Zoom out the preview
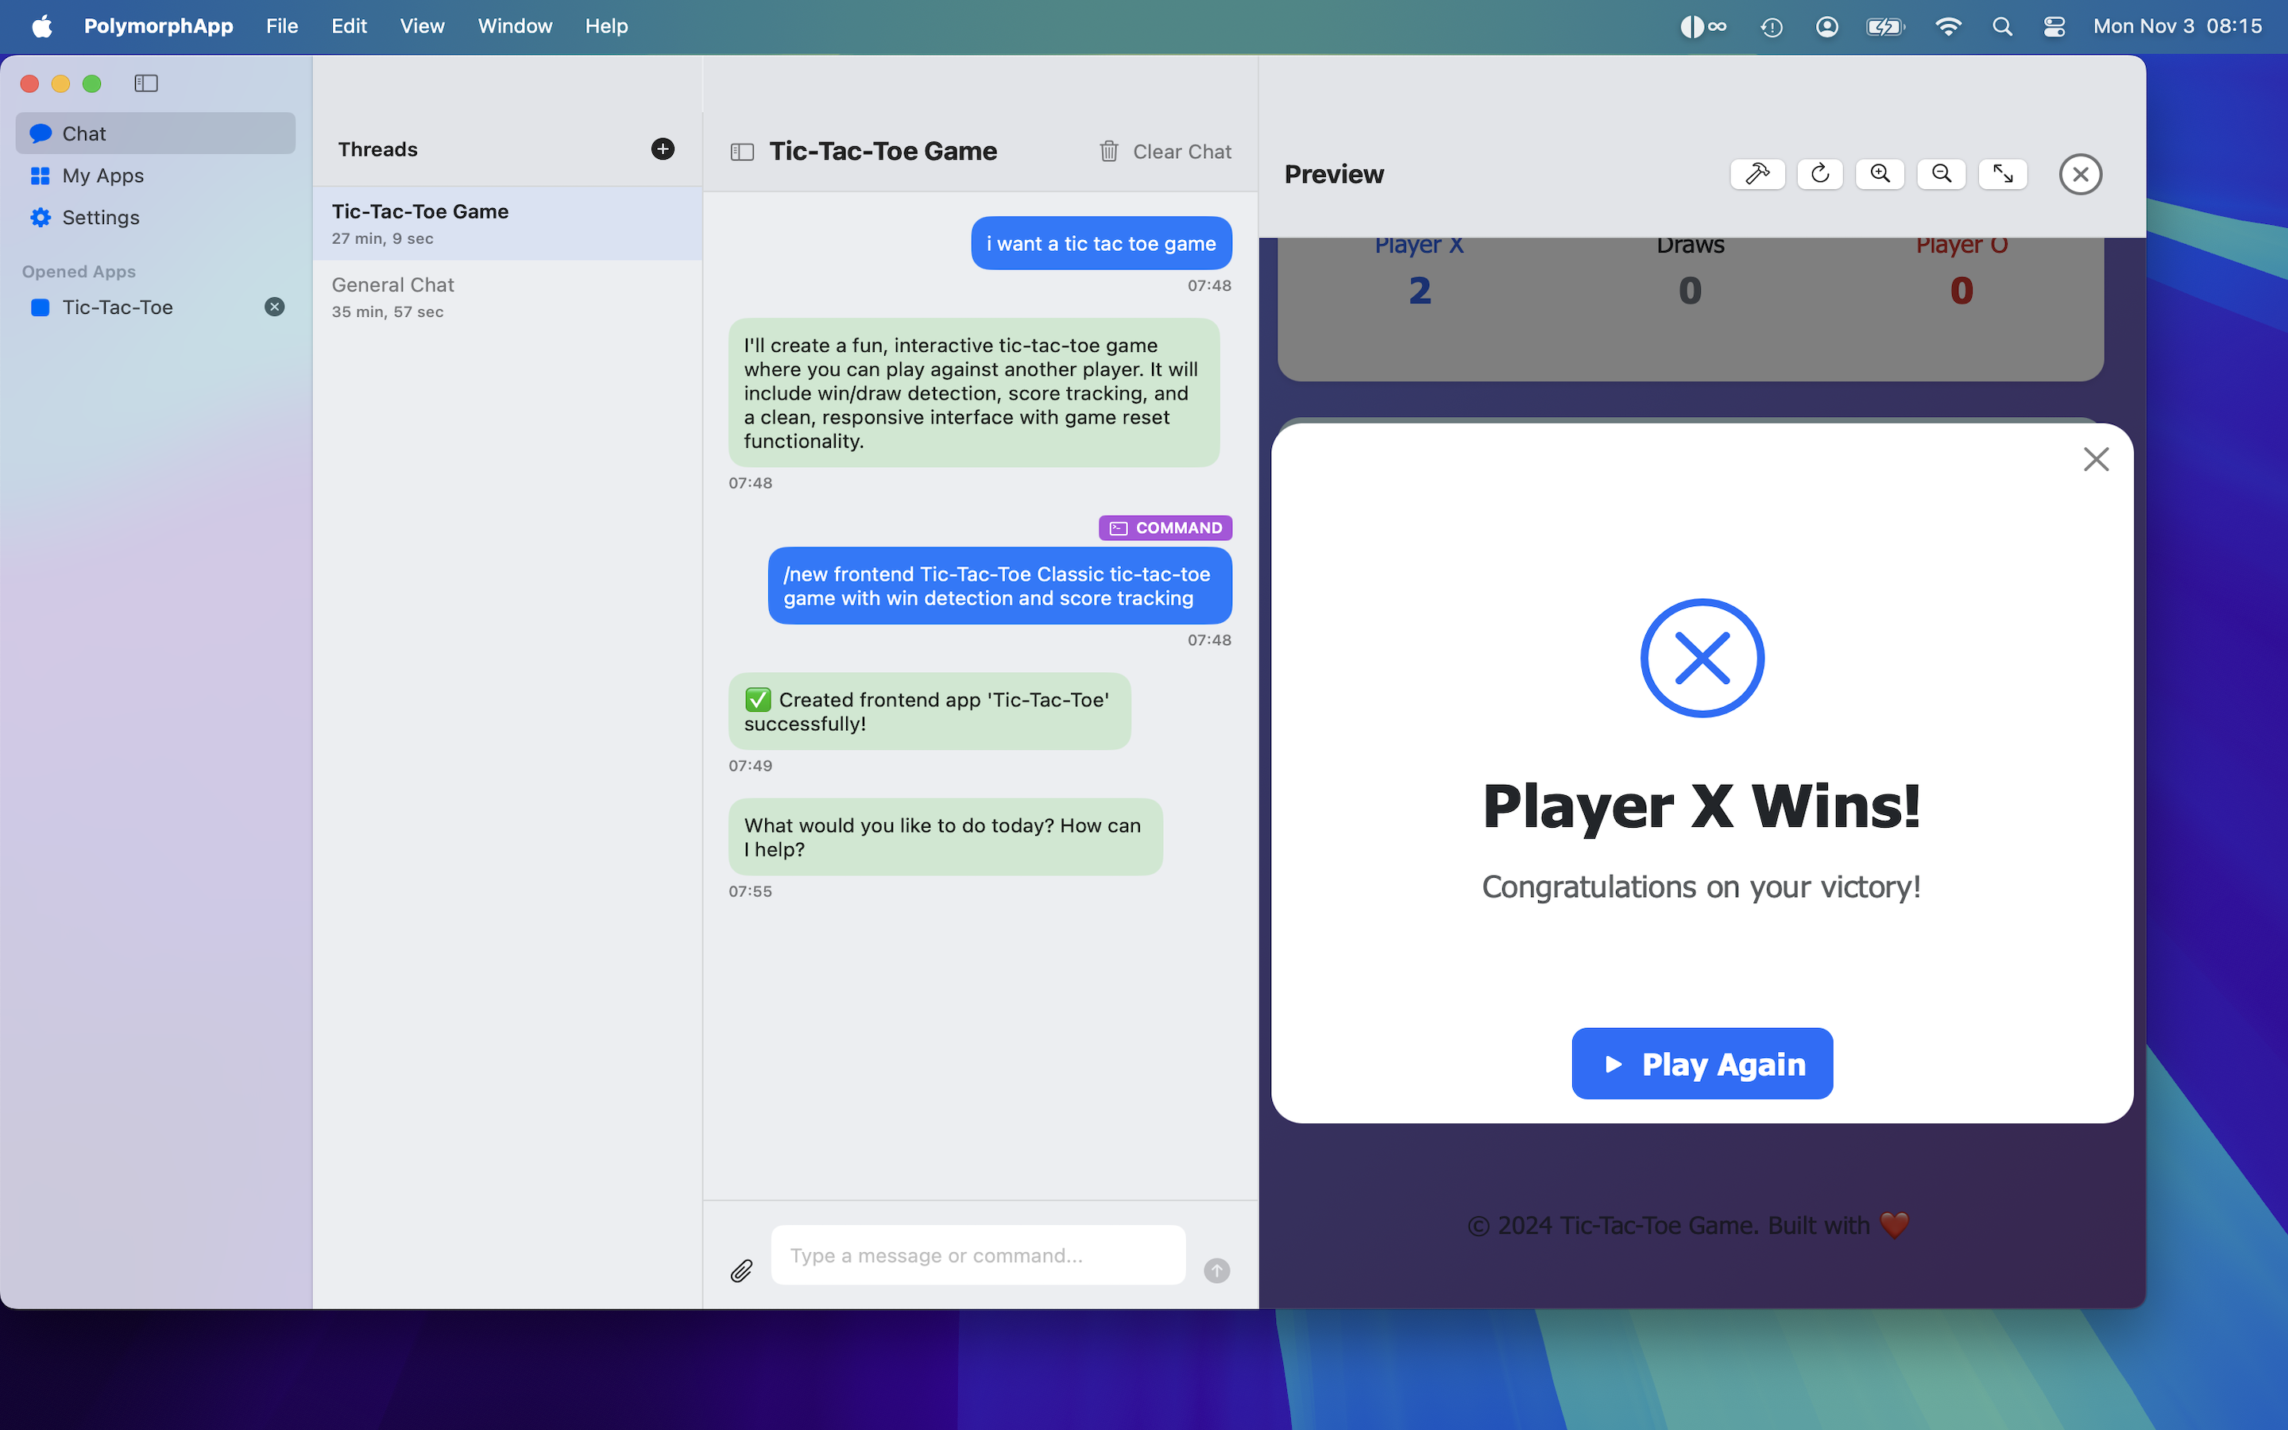The image size is (2288, 1430). coord(1941,174)
